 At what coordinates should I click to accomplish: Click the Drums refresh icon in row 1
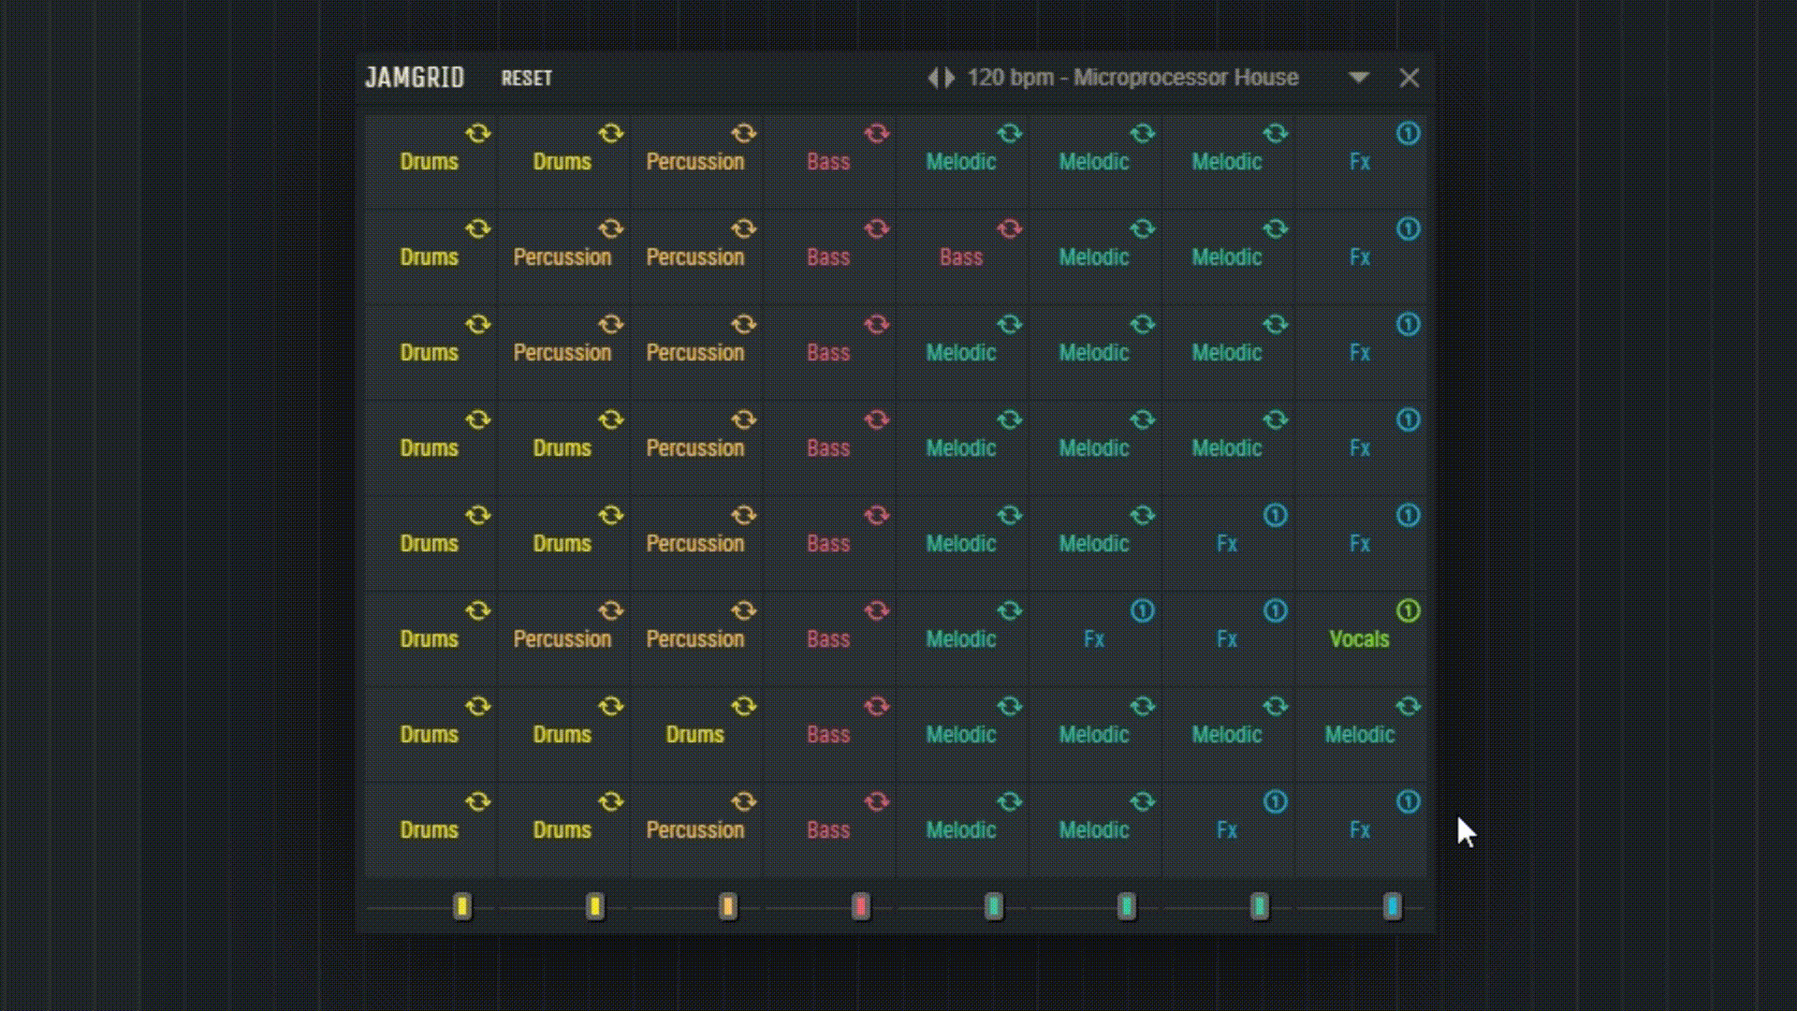click(476, 133)
